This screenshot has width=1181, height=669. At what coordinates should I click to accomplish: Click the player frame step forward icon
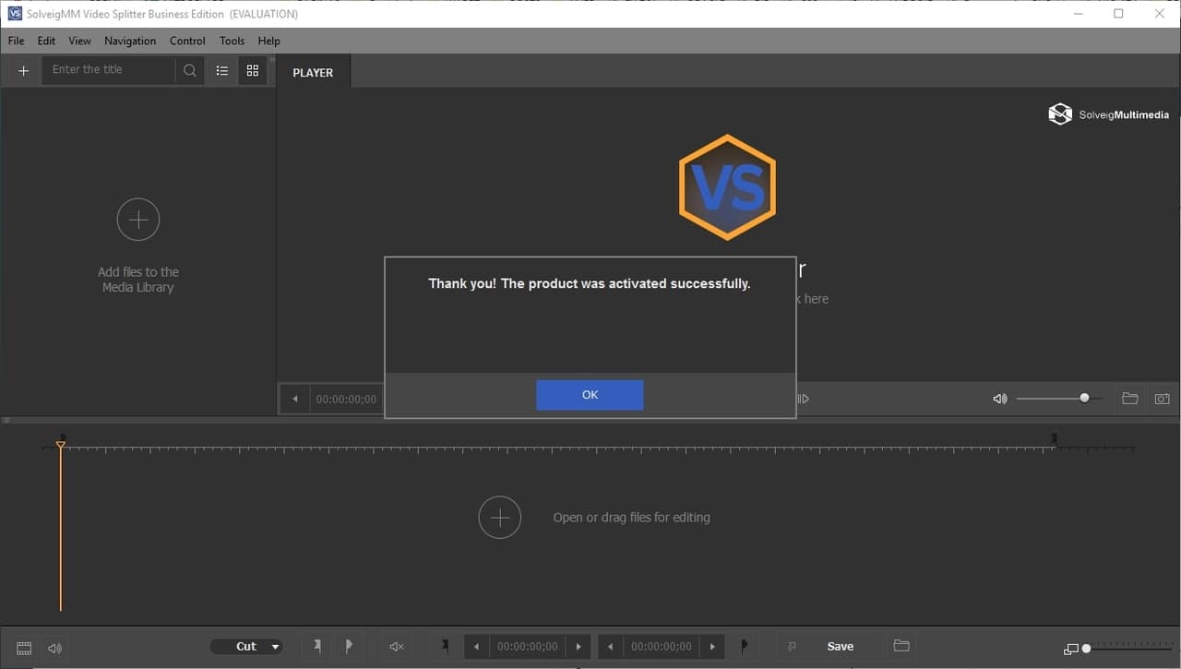pos(803,399)
